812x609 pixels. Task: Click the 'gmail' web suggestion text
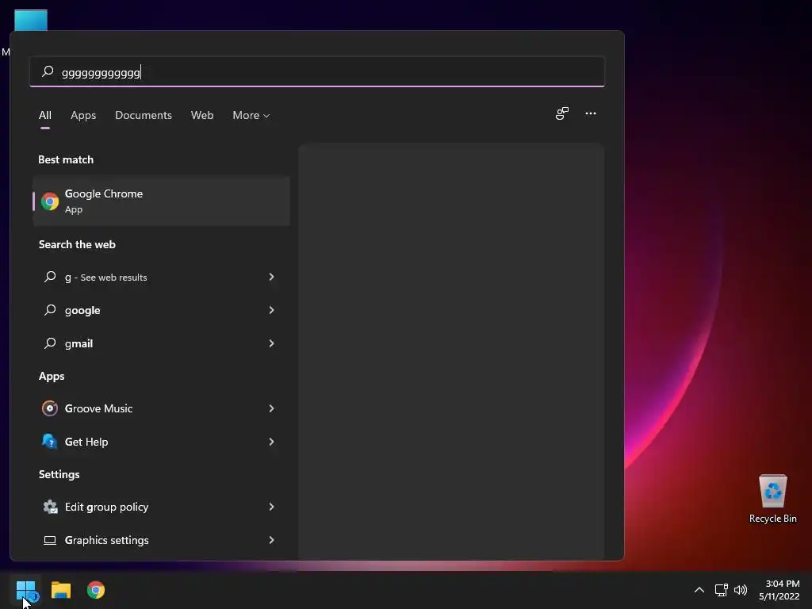pos(79,344)
